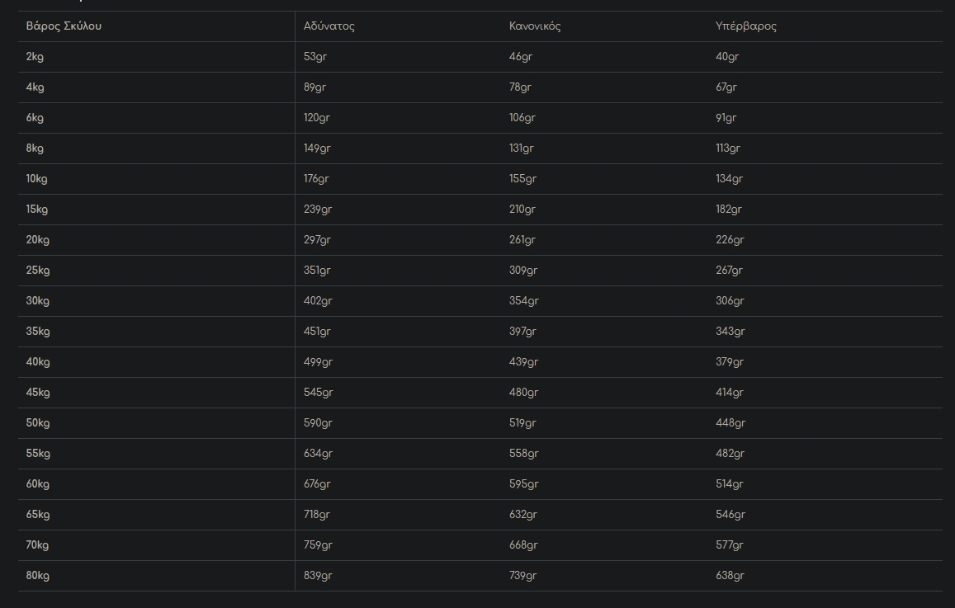This screenshot has height=608, width=955.
Task: Click the 176gr value for 10kg
Action: 316,179
